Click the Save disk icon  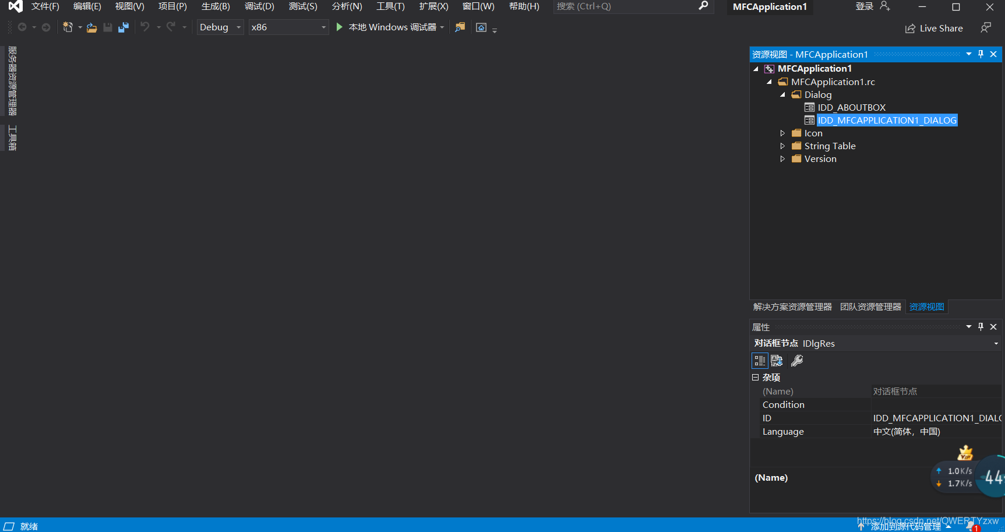pos(108,27)
